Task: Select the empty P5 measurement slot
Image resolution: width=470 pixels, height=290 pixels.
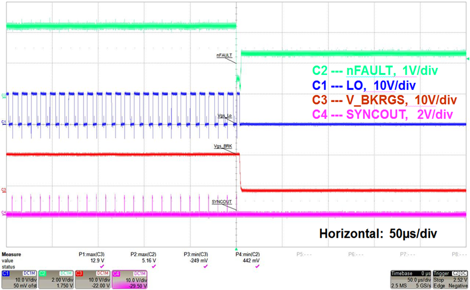Action: point(303,254)
